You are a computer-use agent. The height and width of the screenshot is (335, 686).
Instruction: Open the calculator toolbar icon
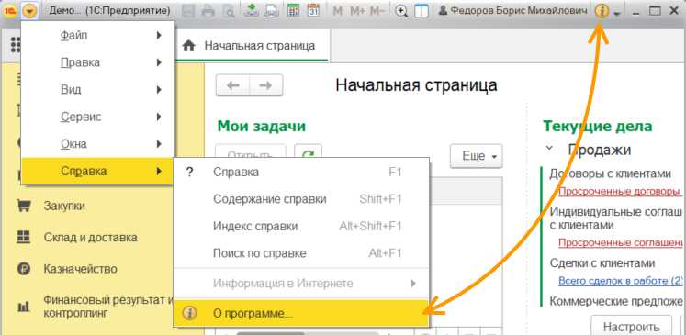point(294,11)
